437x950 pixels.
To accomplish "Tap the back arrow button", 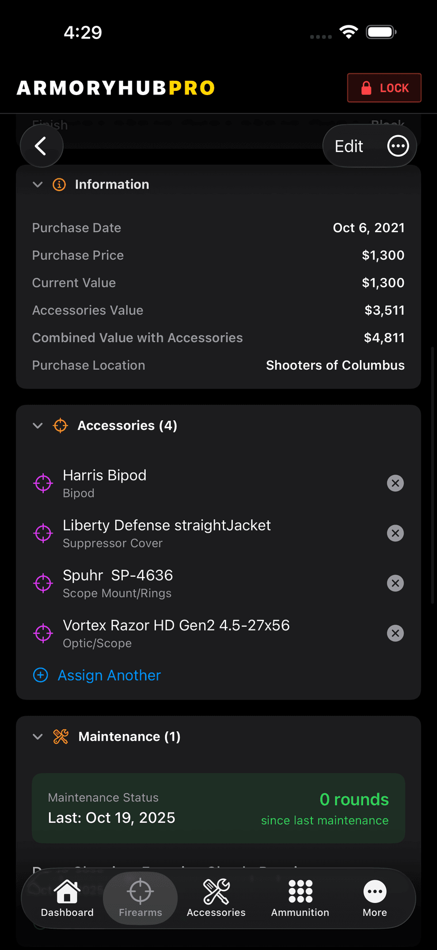I will point(41,146).
